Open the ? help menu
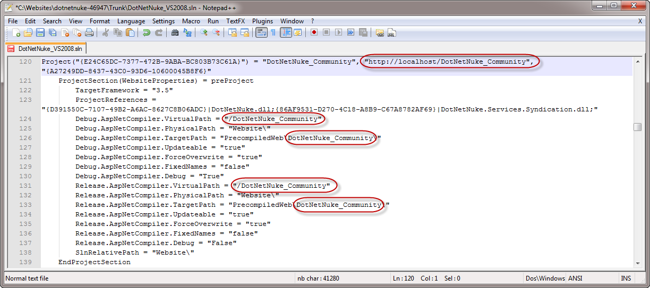The height and width of the screenshot is (288, 650). click(312, 21)
